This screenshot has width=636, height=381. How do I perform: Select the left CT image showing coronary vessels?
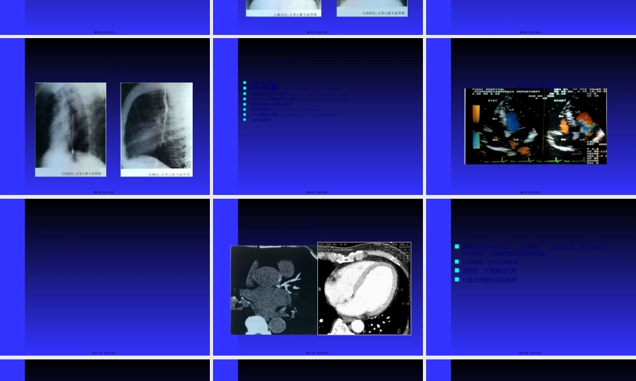point(273,290)
